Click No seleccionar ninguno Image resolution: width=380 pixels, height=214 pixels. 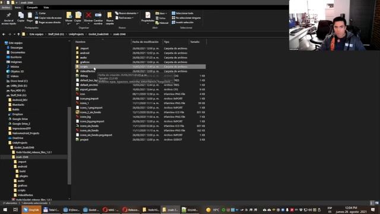[186, 18]
